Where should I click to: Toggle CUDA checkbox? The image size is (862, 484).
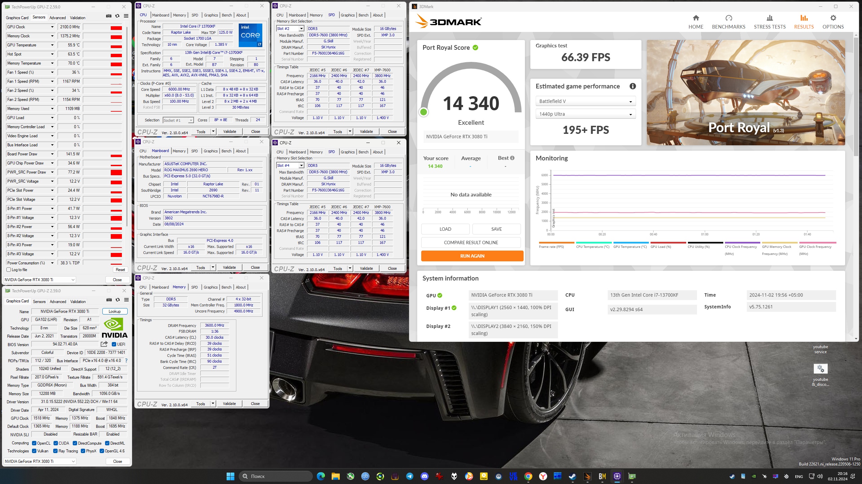tap(56, 443)
